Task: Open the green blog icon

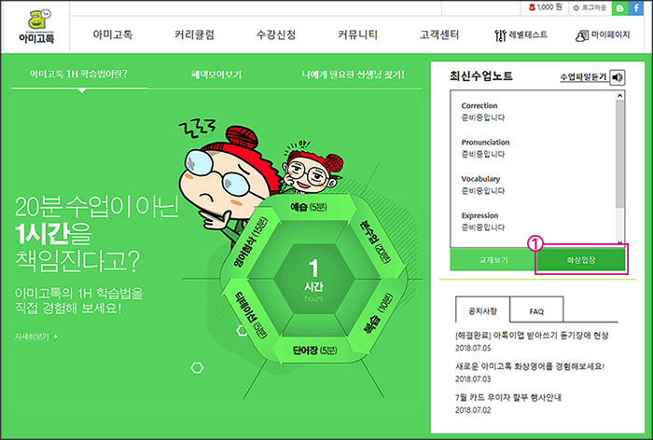Action: (x=620, y=7)
